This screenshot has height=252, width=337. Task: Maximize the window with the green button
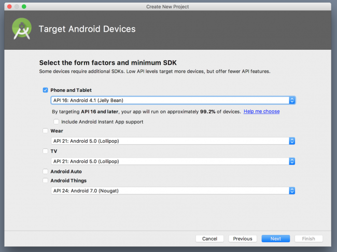[x=24, y=6]
